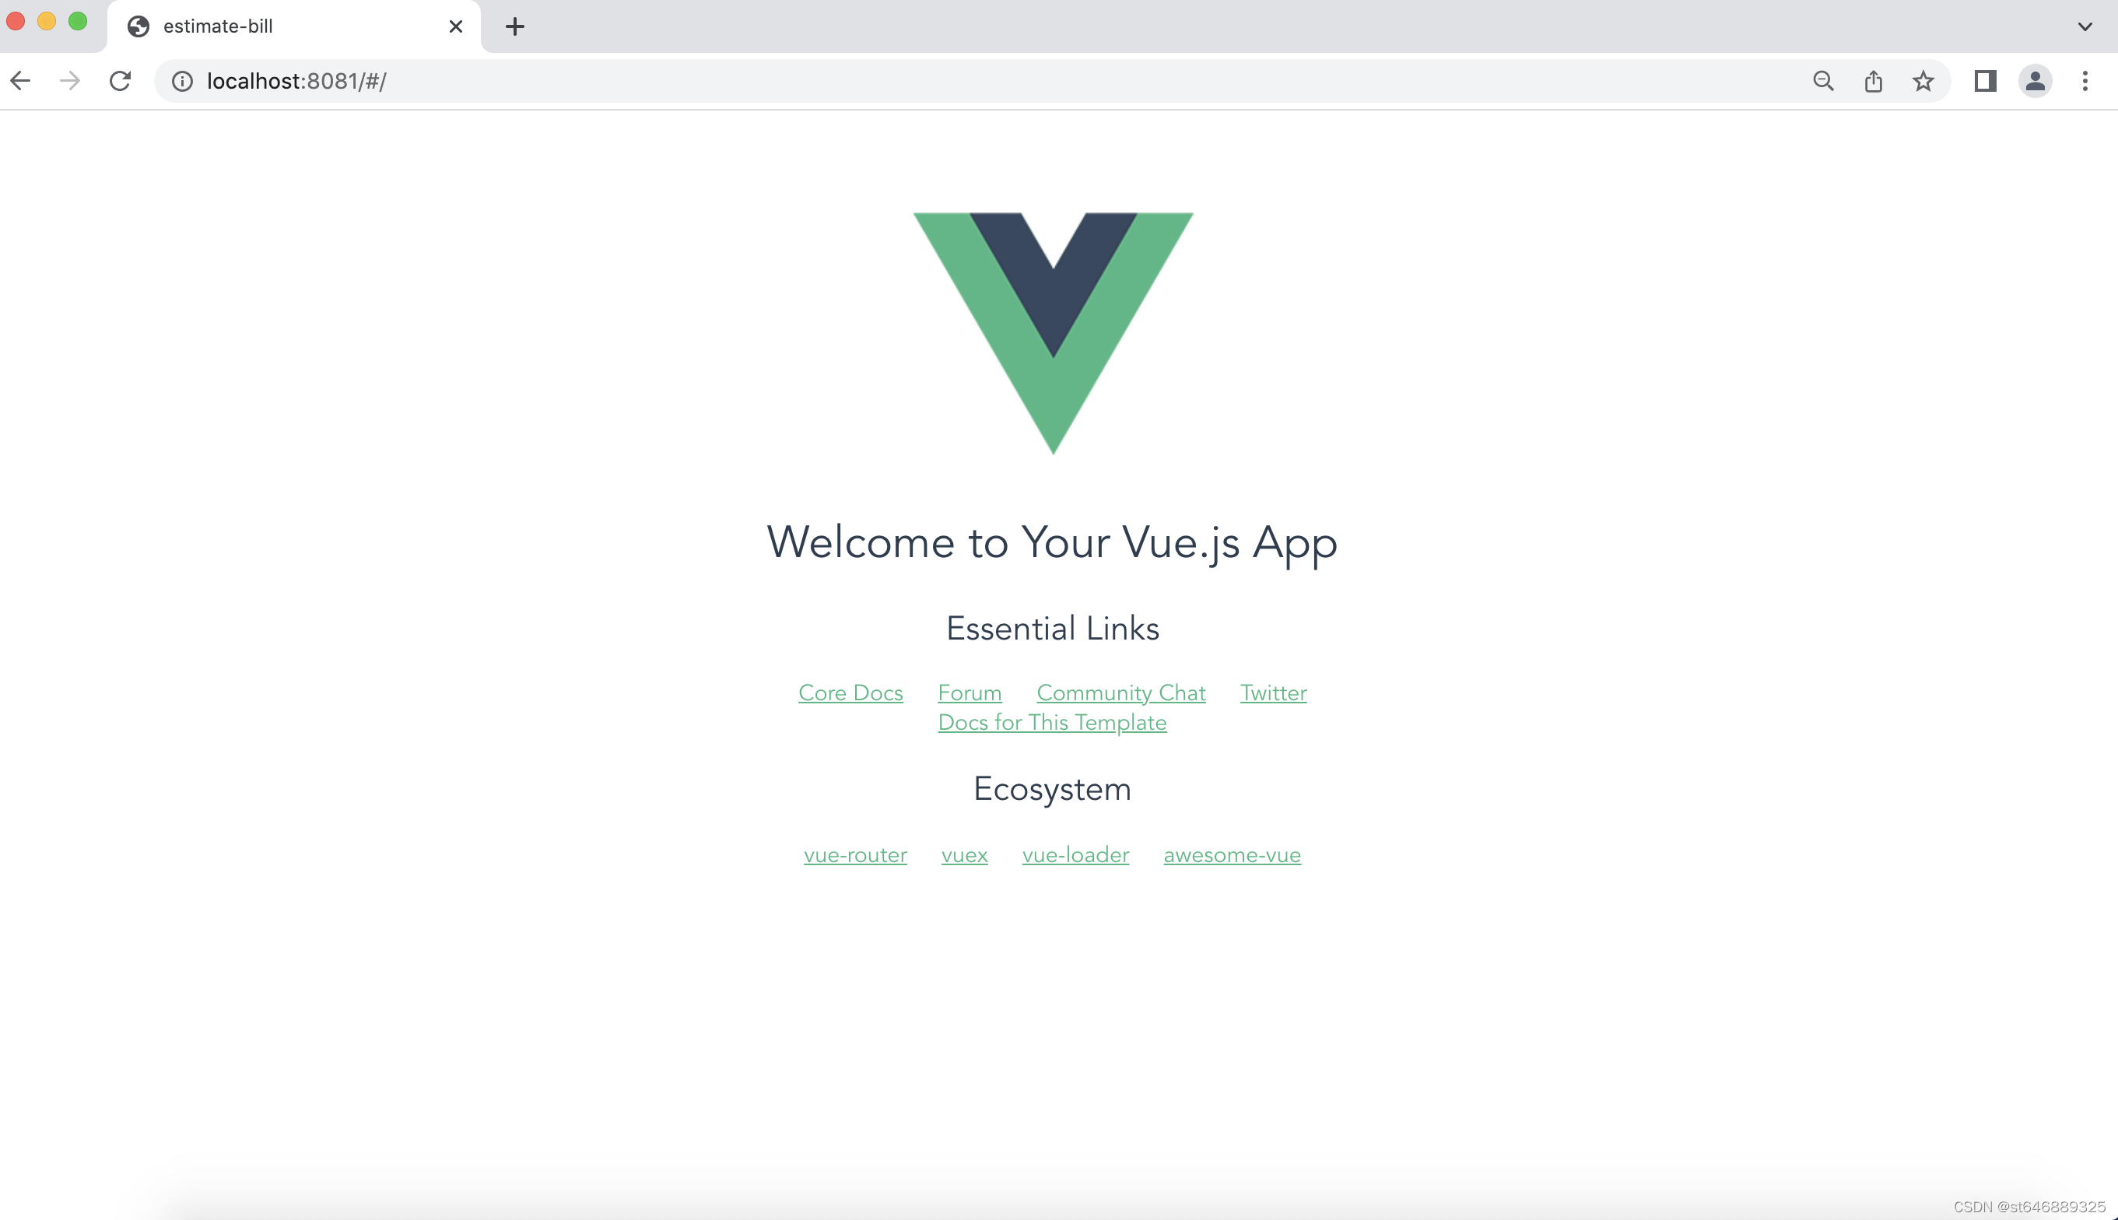This screenshot has height=1220, width=2118.
Task: Click the browser back navigation icon
Action: [20, 82]
